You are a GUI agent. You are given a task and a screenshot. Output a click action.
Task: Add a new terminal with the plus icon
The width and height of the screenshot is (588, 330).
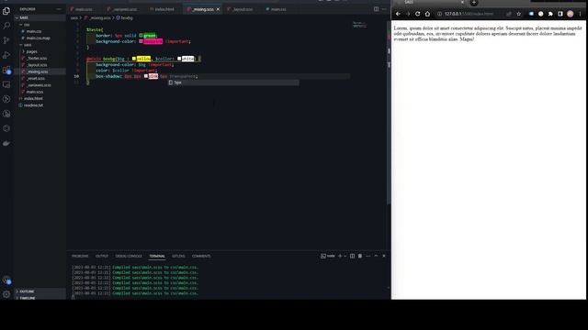pyautogui.click(x=340, y=256)
